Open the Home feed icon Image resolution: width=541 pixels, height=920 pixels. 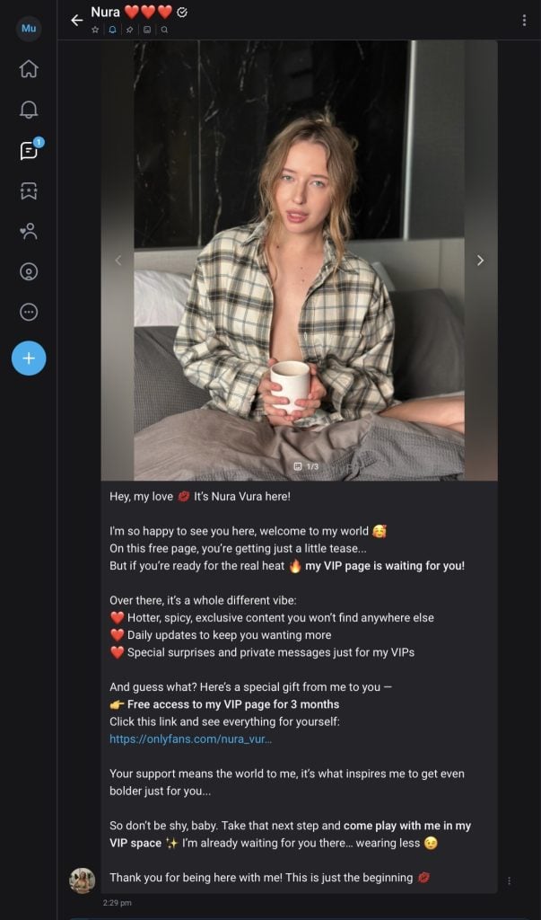coord(29,69)
